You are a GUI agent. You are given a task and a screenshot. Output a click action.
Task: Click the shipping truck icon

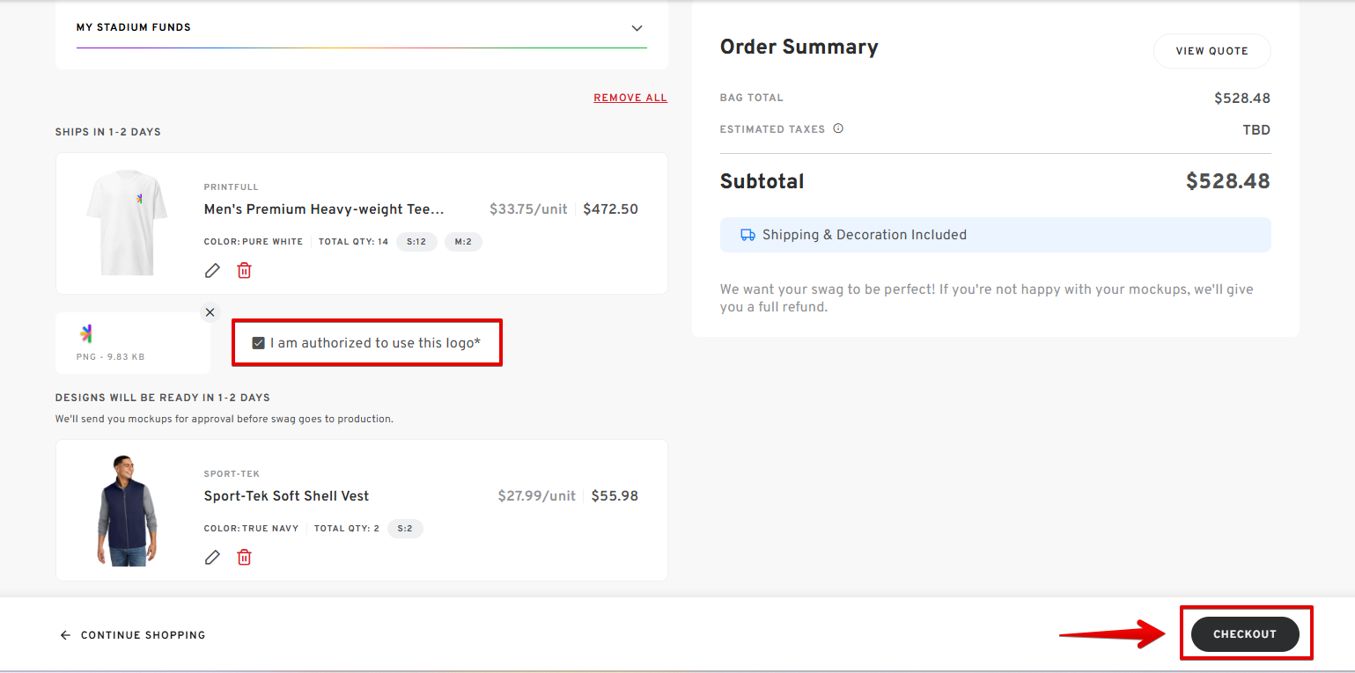coord(747,235)
